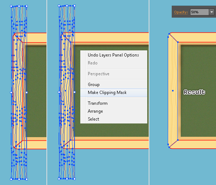Open the Arrange submenu entry
Viewport: 216px width, 185px height.
114,111
